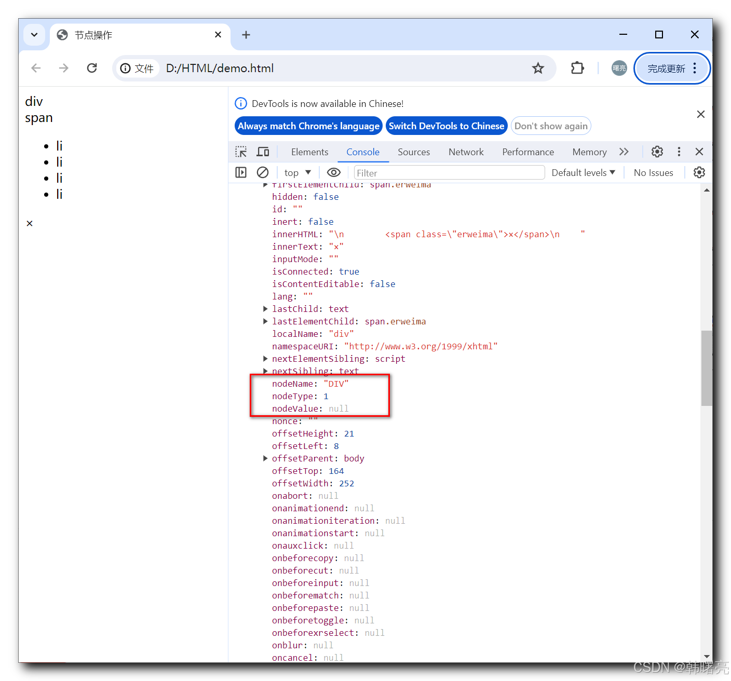This screenshot has width=731, height=681.
Task: Expand the lastChild: text property
Action: click(x=265, y=309)
